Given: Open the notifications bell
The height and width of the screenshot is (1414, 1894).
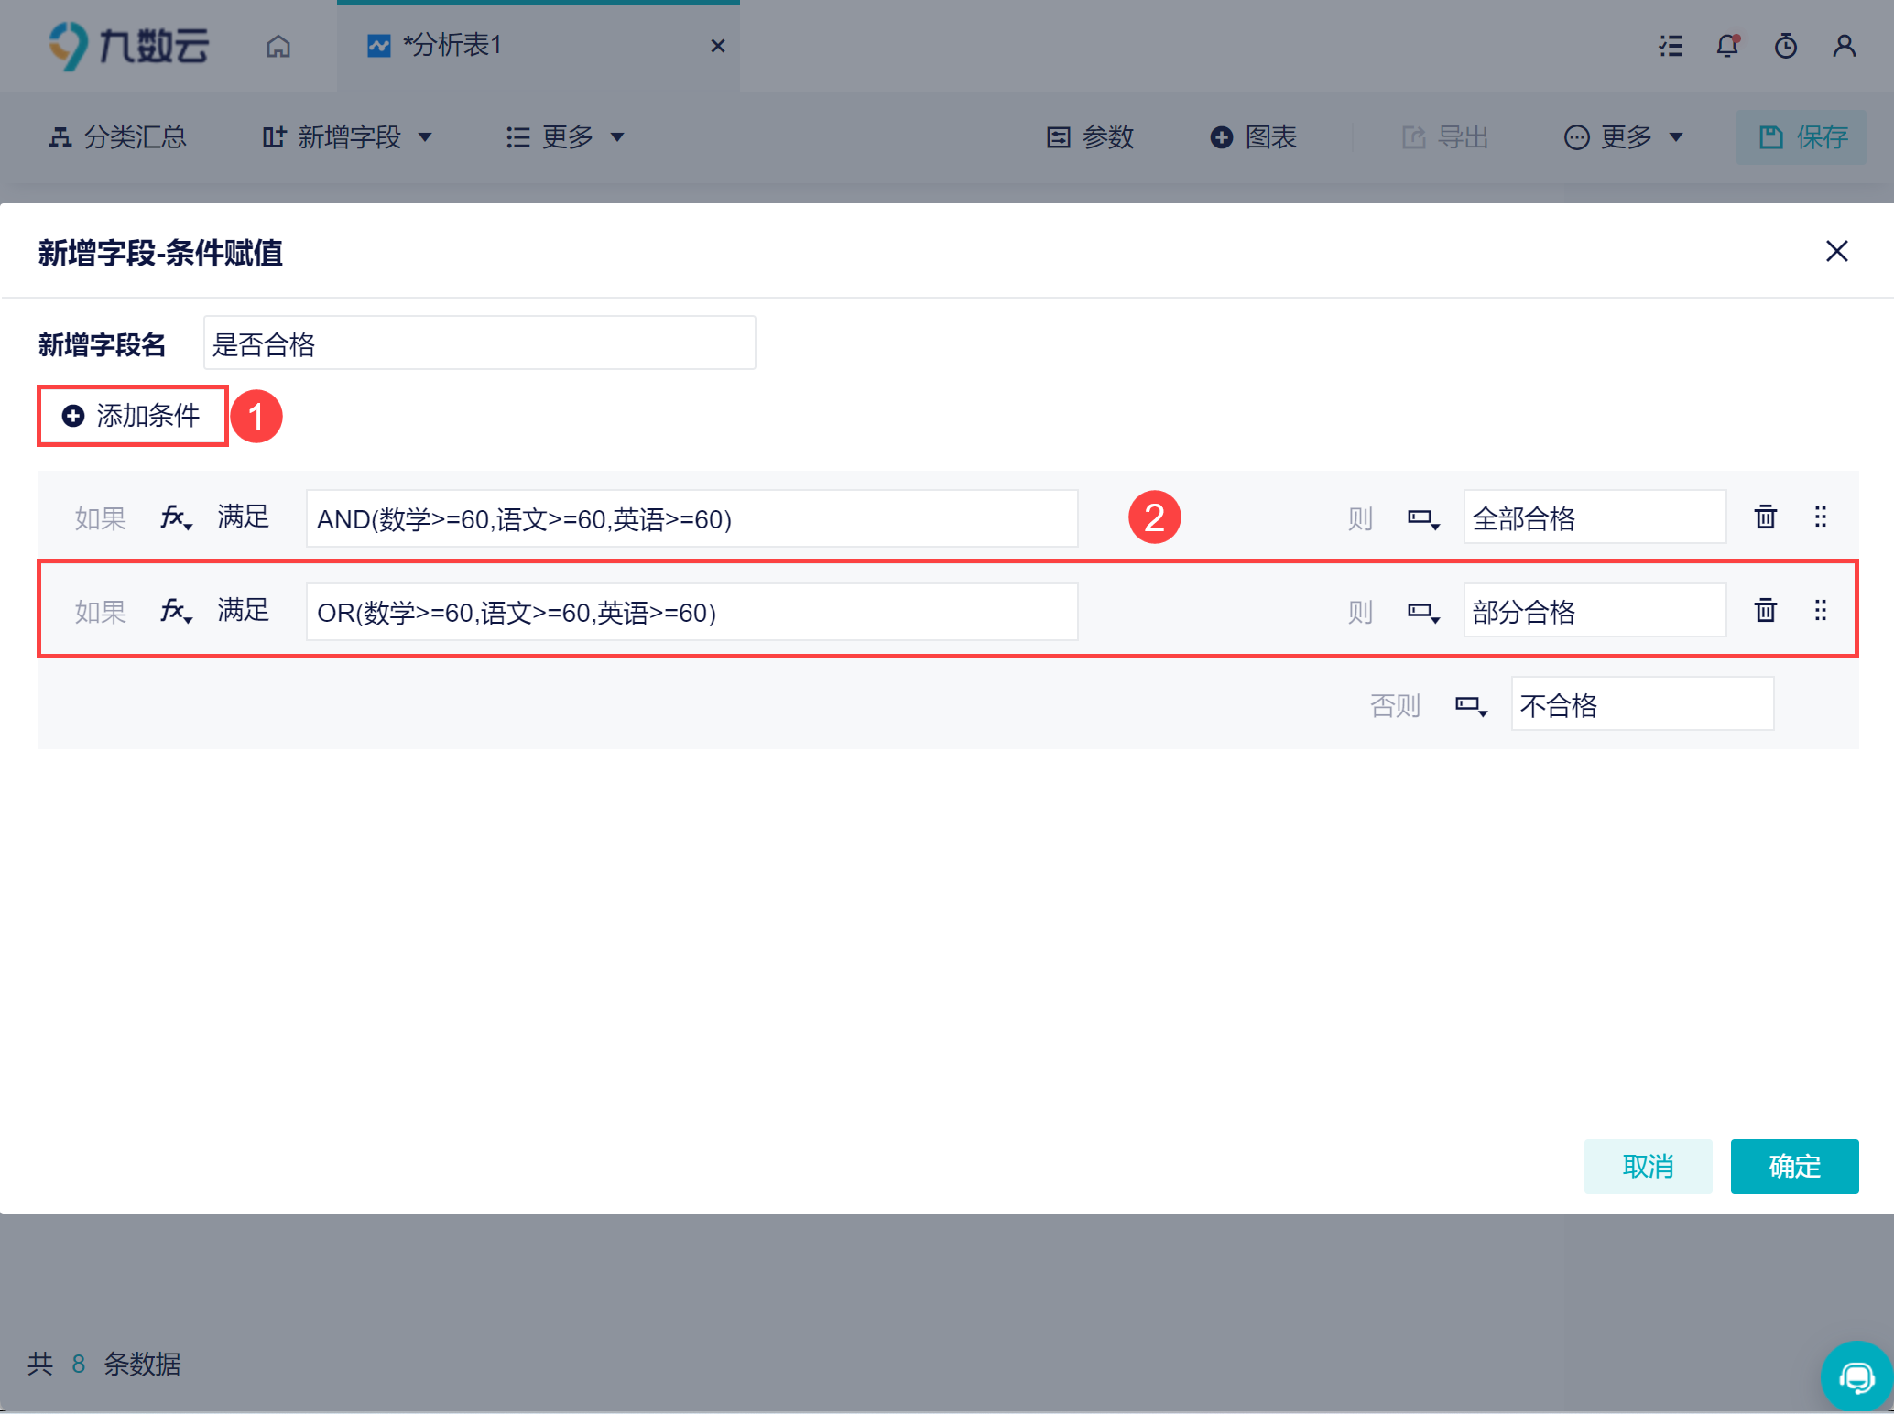Looking at the screenshot, I should point(1727,46).
